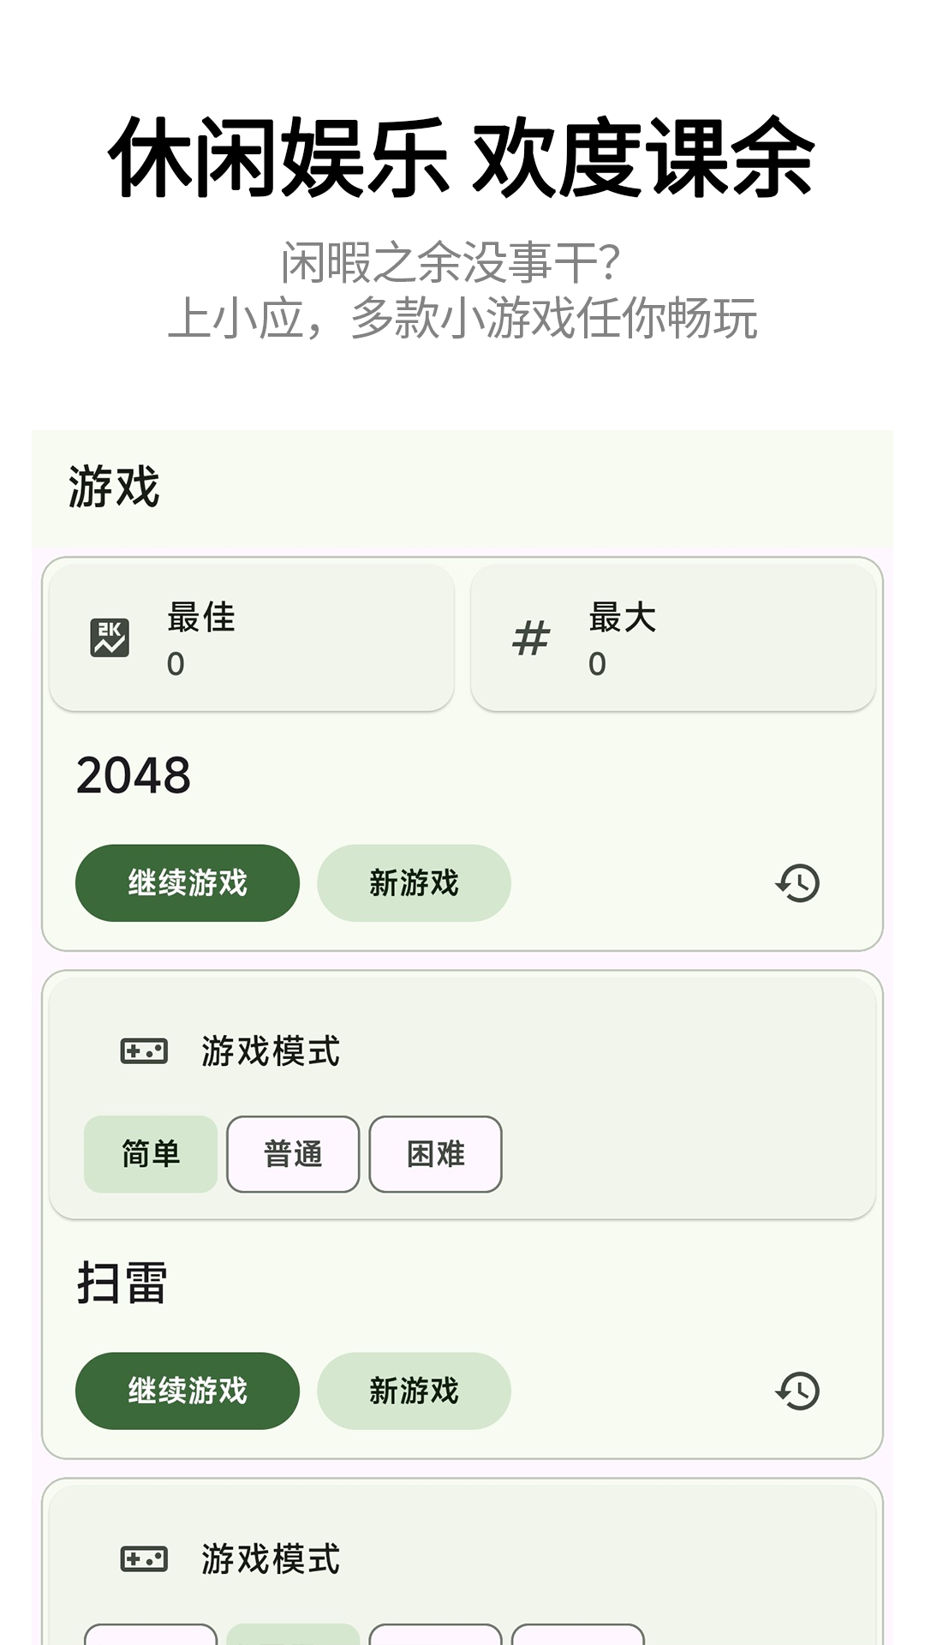Click the 扫雷 game title

click(x=122, y=1283)
